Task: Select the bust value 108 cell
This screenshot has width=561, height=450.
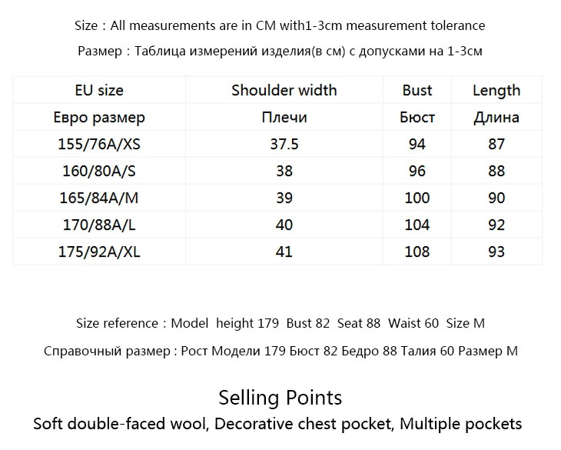Action: click(x=417, y=252)
